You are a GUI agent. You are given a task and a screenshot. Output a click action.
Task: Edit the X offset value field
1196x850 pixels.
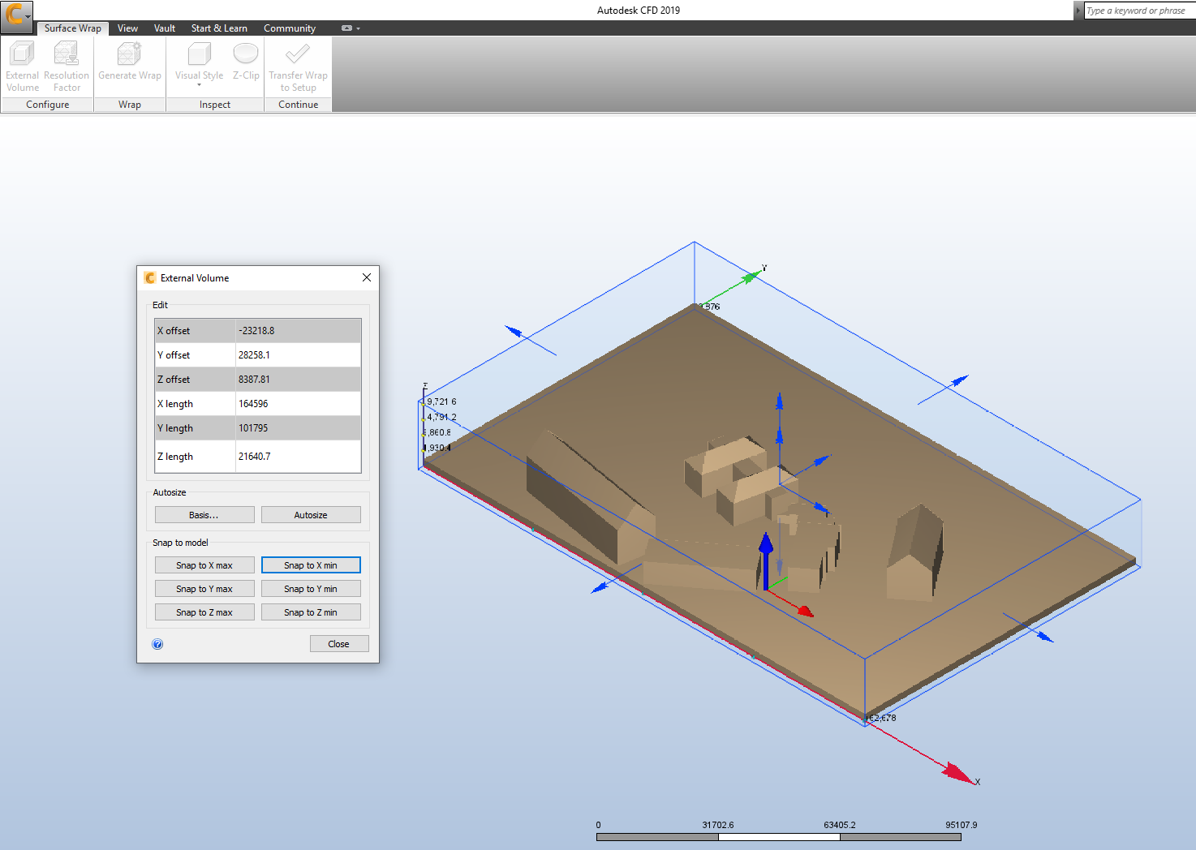[298, 331]
